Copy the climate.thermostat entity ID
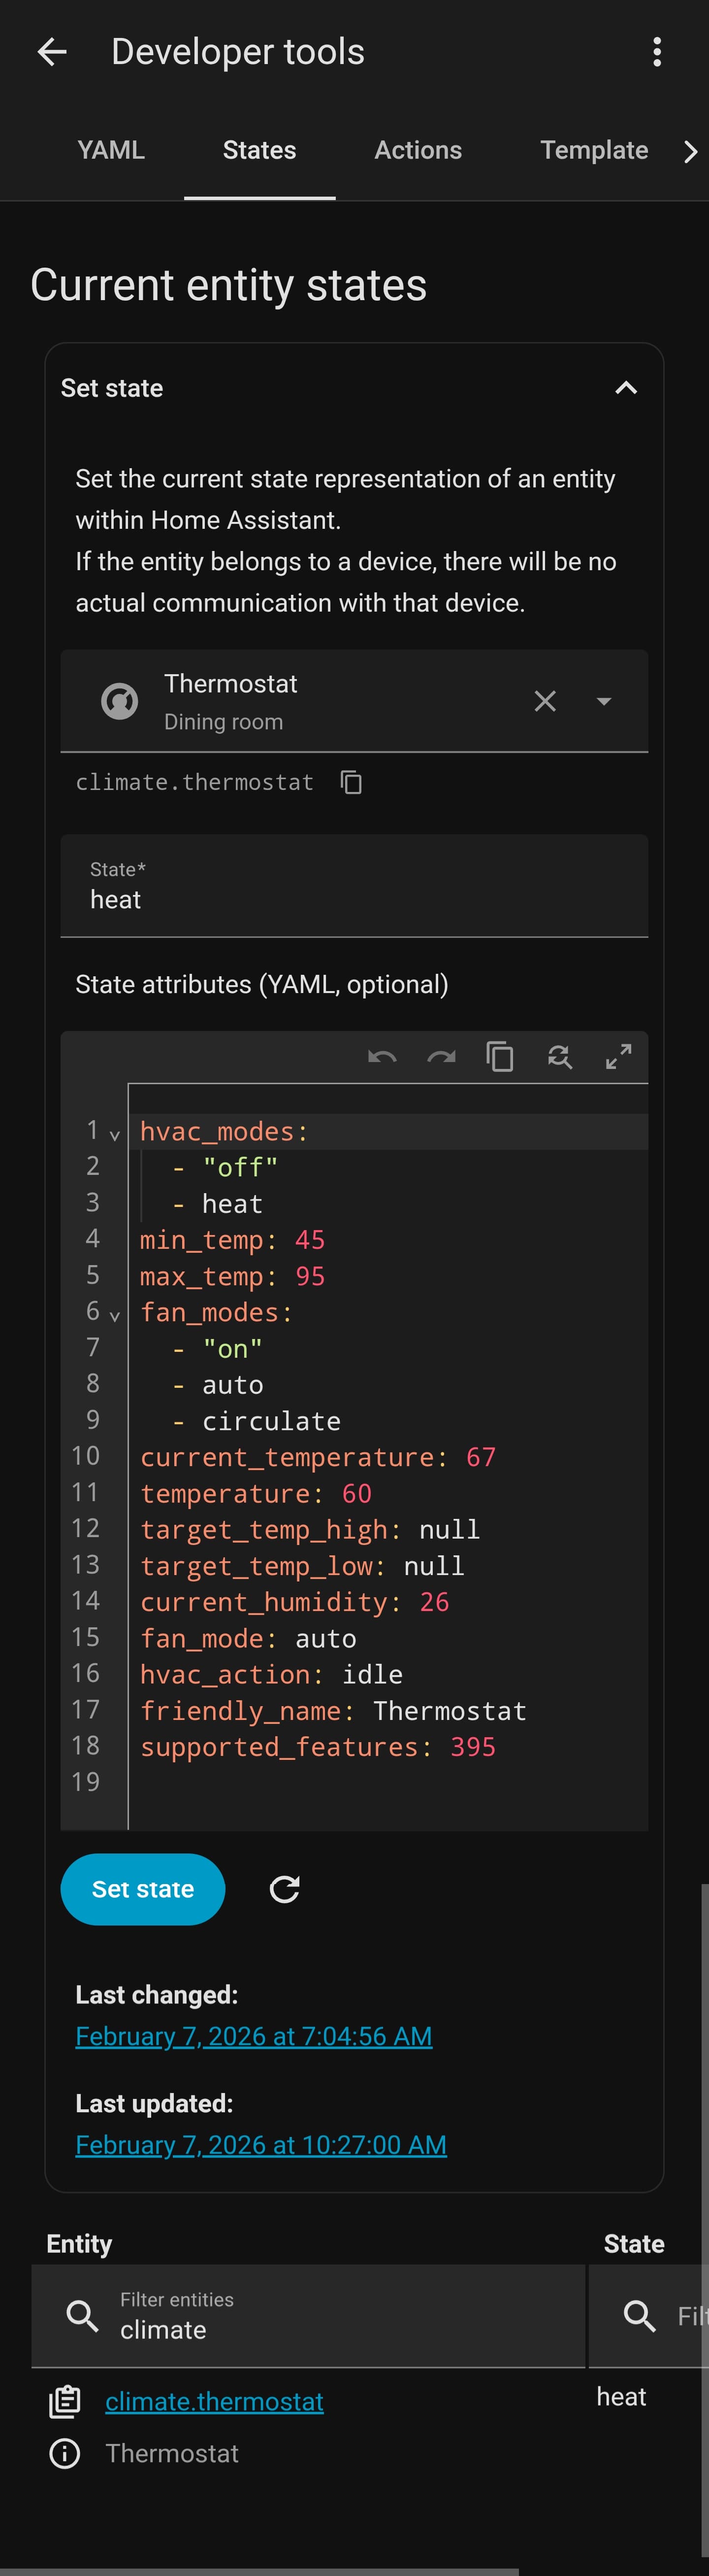The width and height of the screenshot is (709, 2576). pyautogui.click(x=351, y=782)
